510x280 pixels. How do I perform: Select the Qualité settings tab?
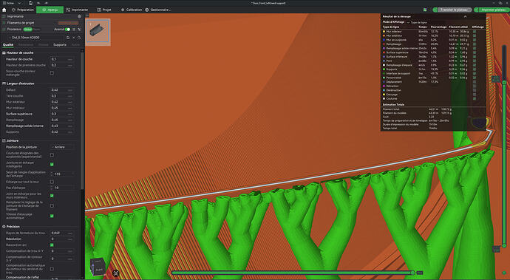point(8,45)
